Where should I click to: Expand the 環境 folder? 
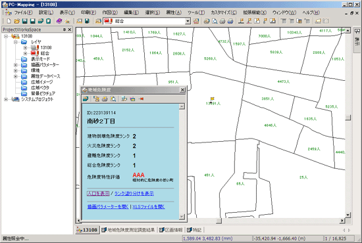coord(16,71)
